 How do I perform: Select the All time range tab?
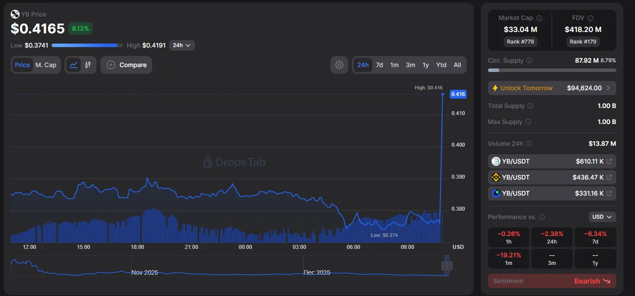point(457,64)
